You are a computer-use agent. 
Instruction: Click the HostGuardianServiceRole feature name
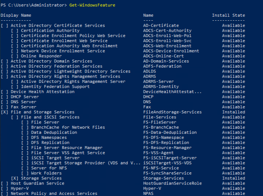pyautogui.click(x=172, y=183)
